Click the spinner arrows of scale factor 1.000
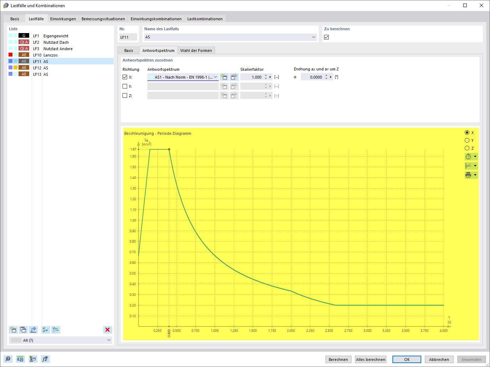The image size is (490, 367). coord(266,77)
